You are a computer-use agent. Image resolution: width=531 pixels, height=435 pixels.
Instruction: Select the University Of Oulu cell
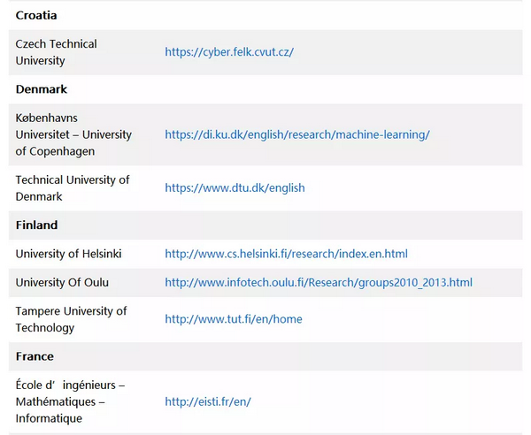point(62,282)
